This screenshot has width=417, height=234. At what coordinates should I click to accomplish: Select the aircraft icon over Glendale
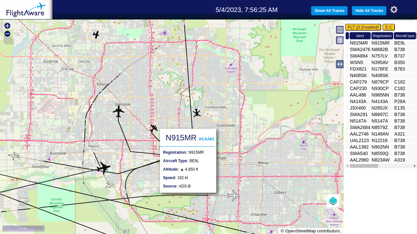(x=119, y=111)
